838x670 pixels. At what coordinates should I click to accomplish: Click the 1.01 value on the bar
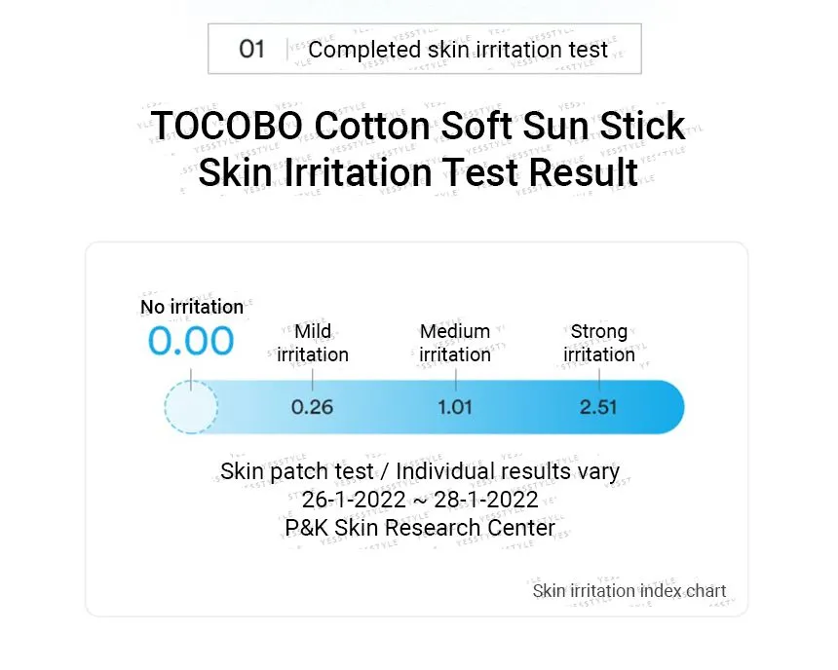455,407
